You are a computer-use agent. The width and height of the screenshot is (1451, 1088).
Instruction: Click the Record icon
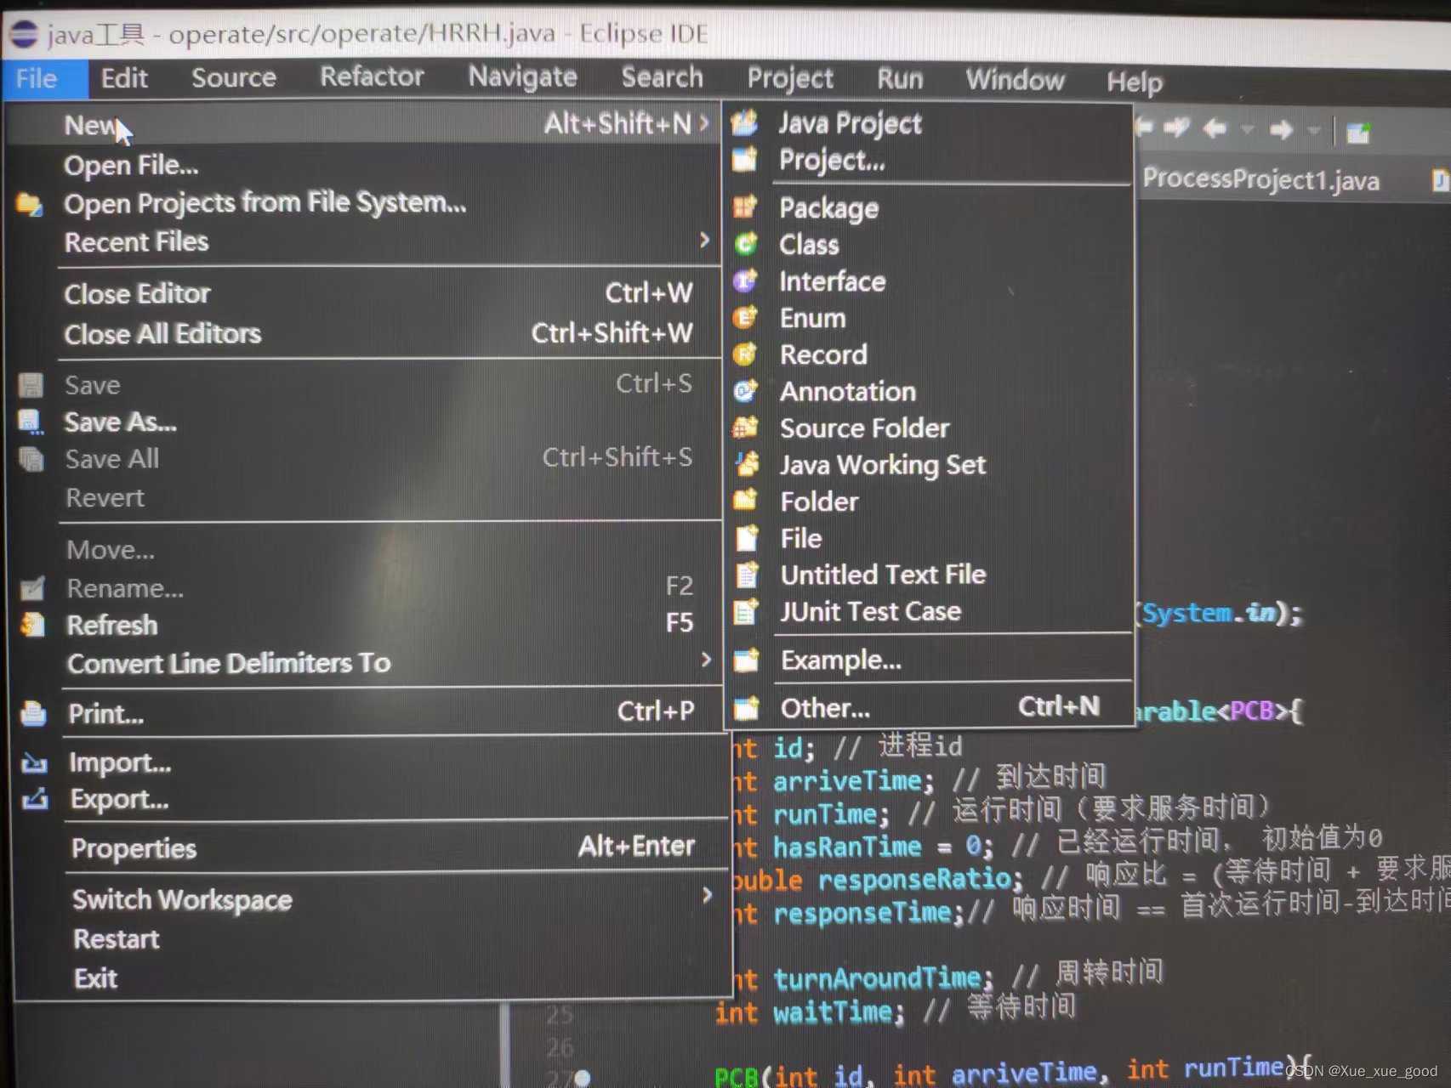[x=746, y=354]
